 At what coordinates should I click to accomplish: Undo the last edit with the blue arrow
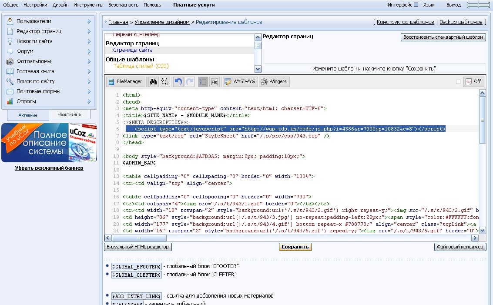(178, 82)
